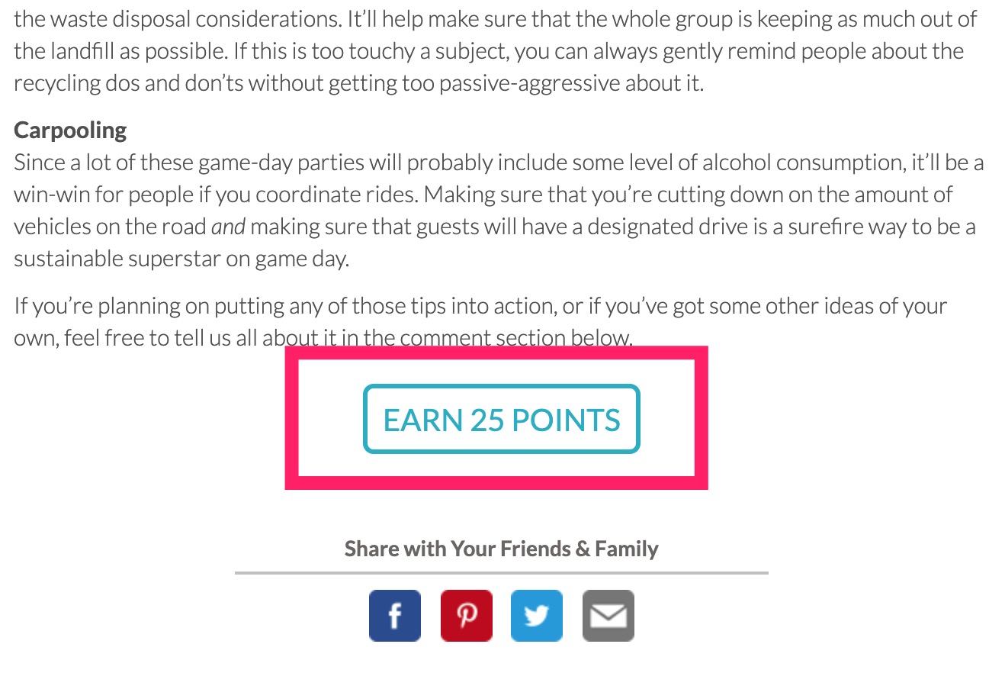Screen dimensions: 1005x673
Task: Click the gray divider line above share icons
Action: point(501,572)
